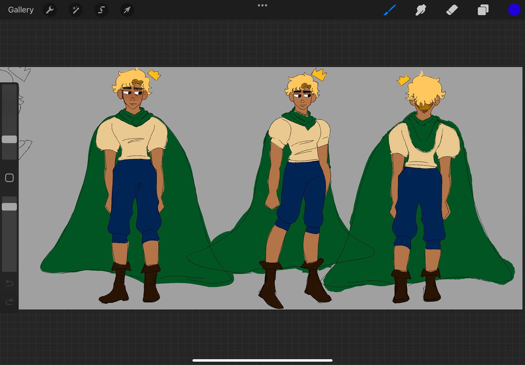Open the blue active color picker
Image resolution: width=525 pixels, height=365 pixels.
[514, 10]
